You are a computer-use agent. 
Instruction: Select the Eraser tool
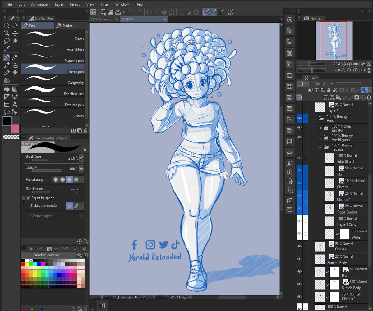click(x=15, y=73)
